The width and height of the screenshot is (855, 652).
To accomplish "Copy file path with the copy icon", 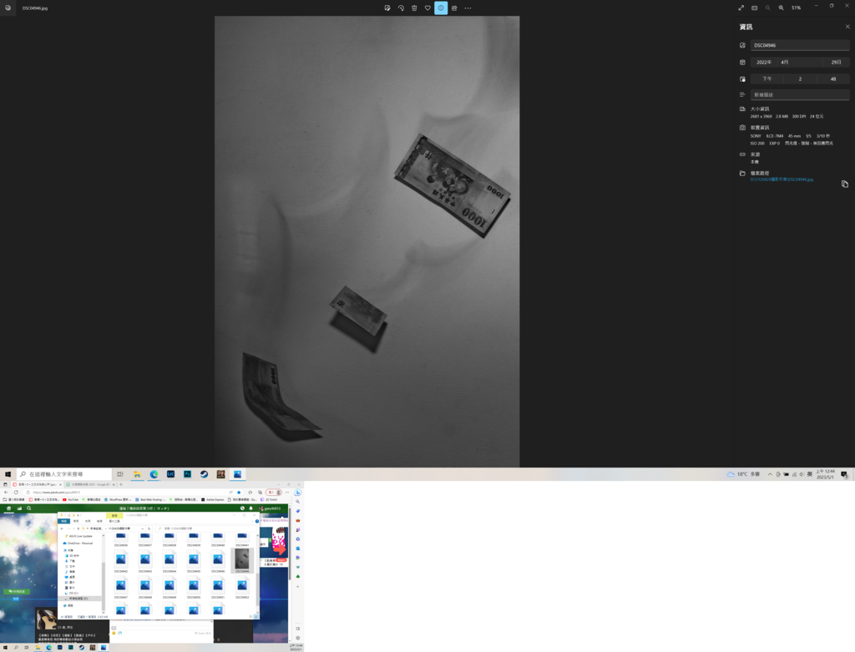I will [x=845, y=184].
